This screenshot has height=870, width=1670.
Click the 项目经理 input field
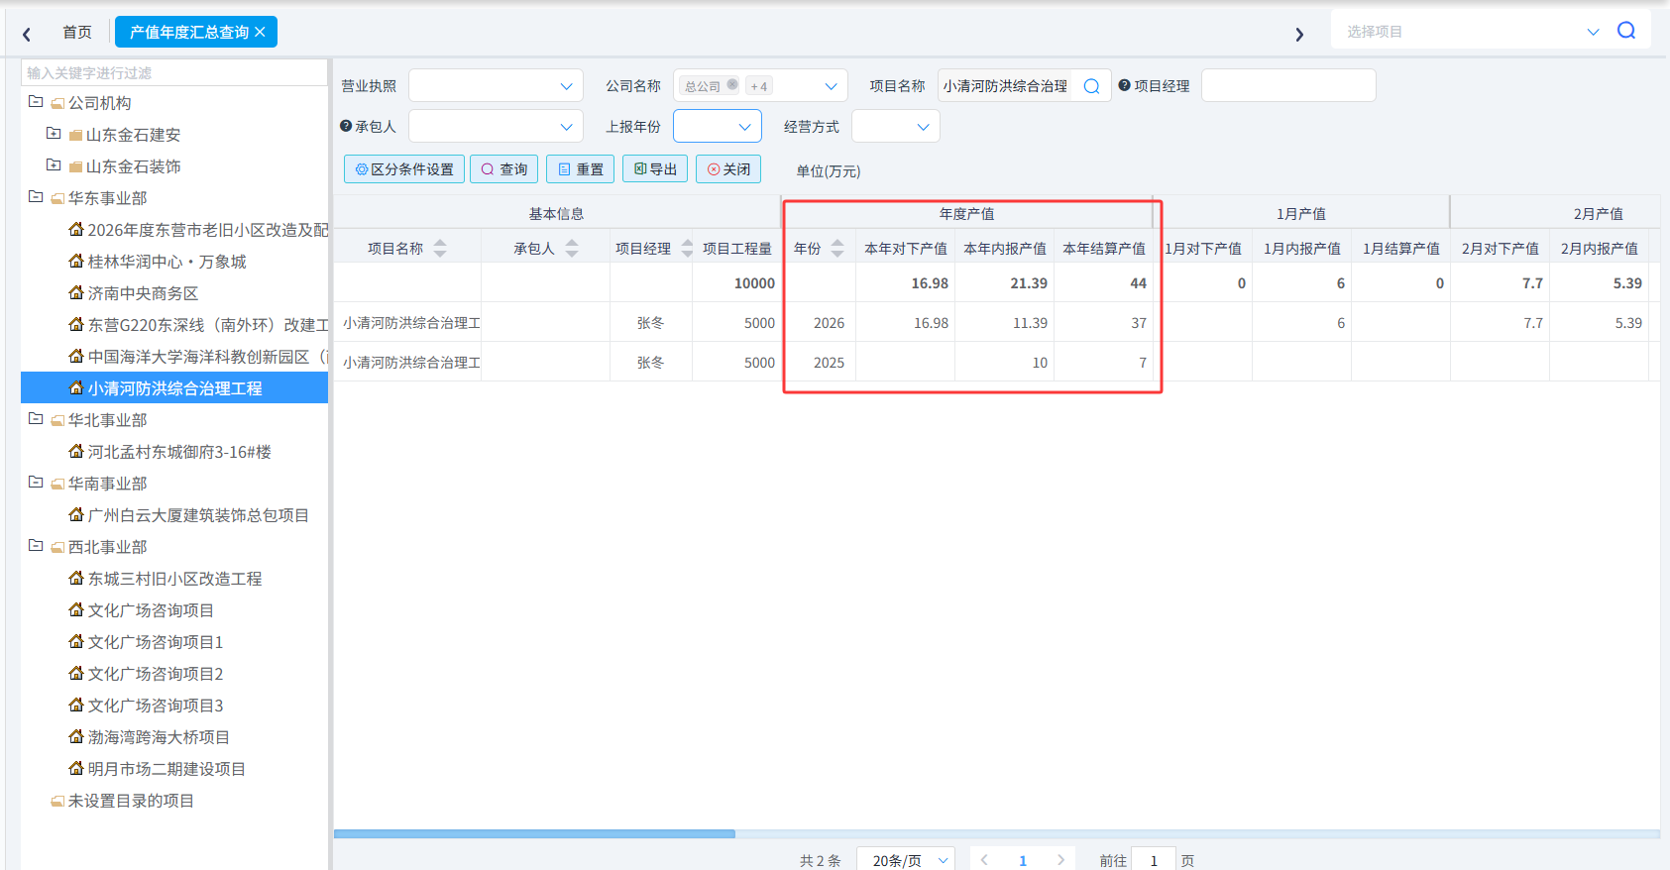coord(1288,85)
